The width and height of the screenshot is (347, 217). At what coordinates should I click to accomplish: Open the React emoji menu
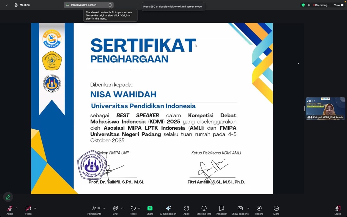click(x=133, y=210)
